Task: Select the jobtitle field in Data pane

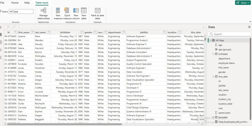Action: [222, 86]
